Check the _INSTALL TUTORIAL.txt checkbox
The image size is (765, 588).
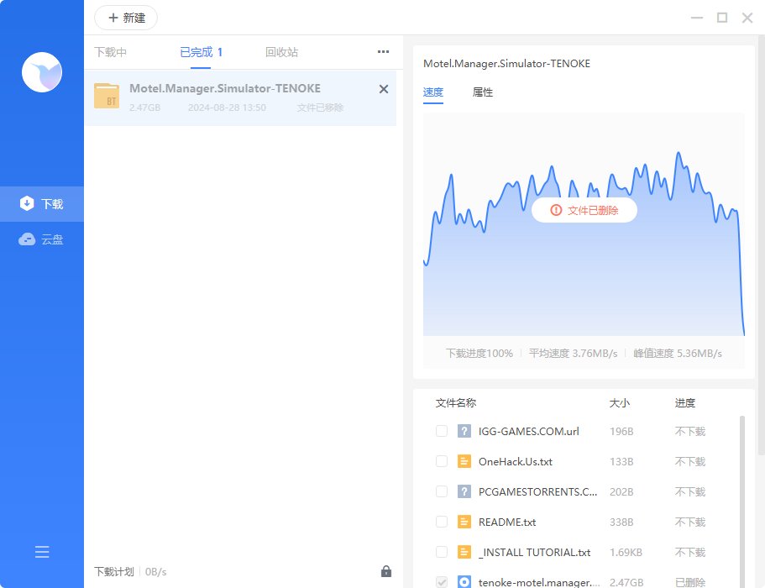[x=441, y=552]
